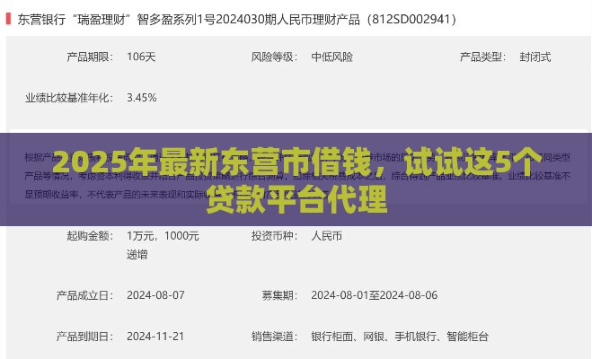Click the date 2024-08-07

(x=155, y=295)
